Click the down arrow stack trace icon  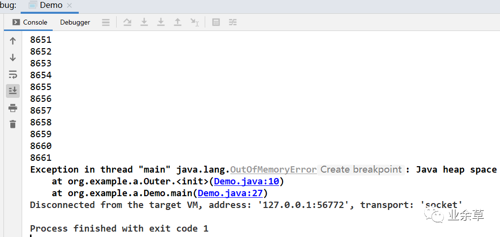tap(13, 58)
